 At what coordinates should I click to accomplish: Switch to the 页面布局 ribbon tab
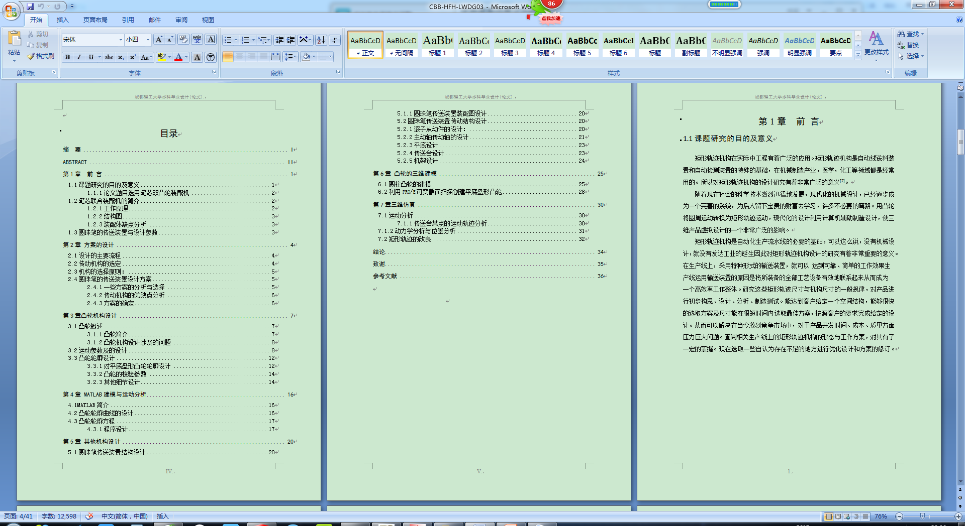tap(95, 20)
